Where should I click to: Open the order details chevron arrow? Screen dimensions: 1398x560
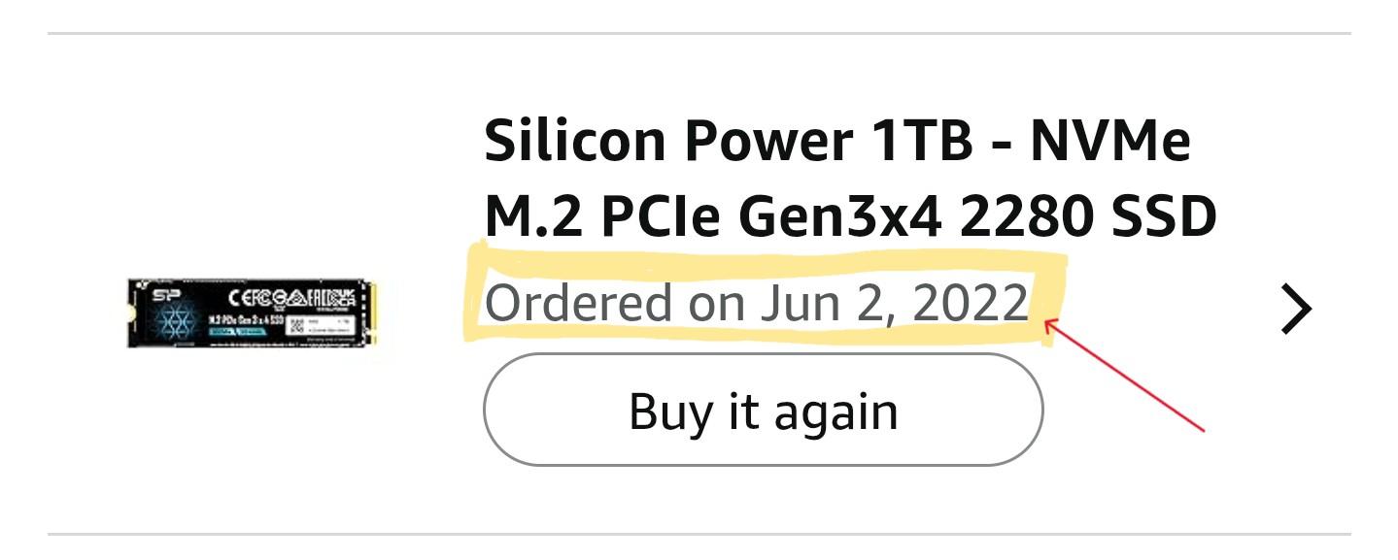[1296, 311]
